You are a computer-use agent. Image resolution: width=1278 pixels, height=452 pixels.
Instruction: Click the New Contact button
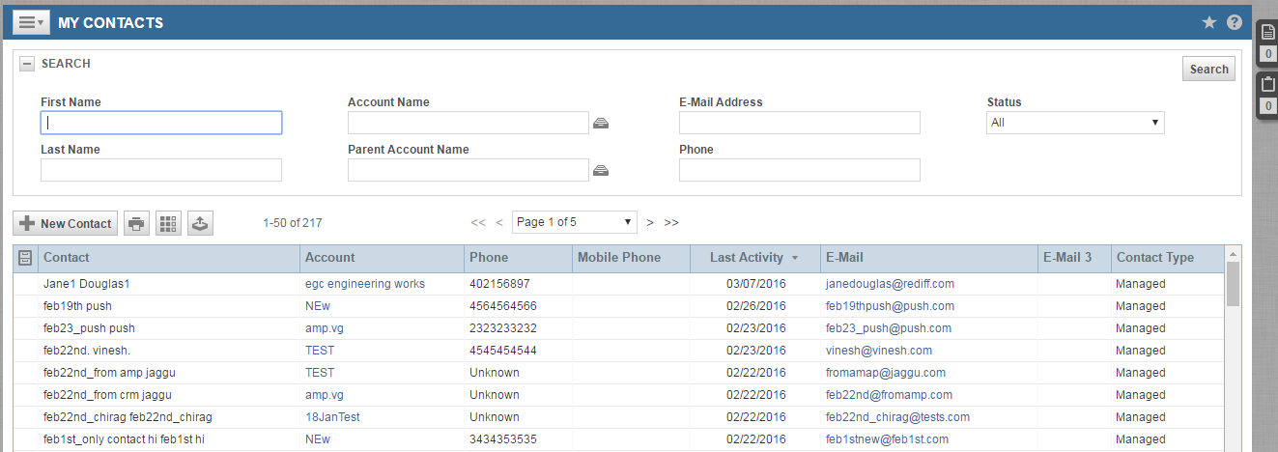point(66,223)
